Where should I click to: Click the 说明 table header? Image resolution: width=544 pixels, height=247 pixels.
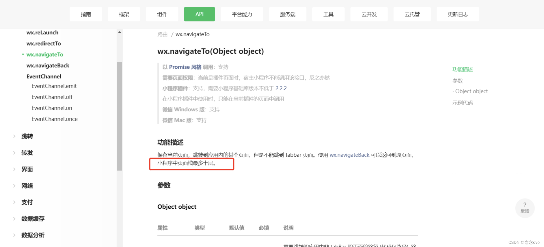click(288, 228)
